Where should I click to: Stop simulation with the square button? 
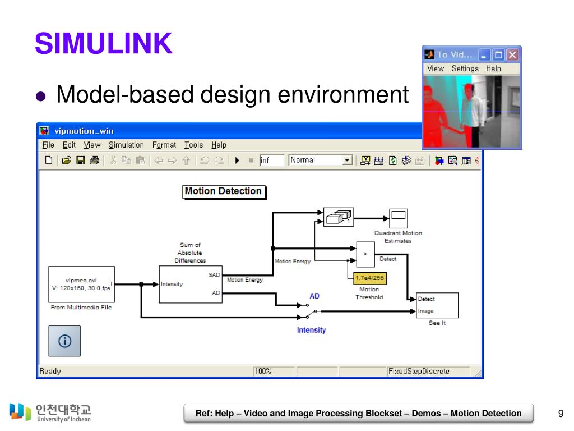[251, 160]
